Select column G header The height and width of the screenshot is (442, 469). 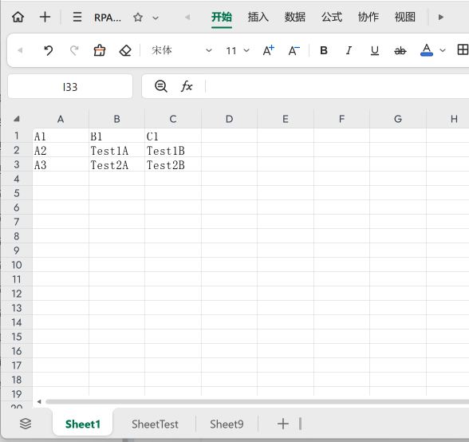click(398, 119)
